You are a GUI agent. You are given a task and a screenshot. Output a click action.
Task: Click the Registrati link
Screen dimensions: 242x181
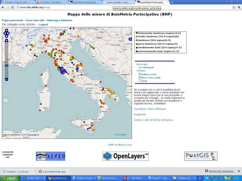point(140,114)
